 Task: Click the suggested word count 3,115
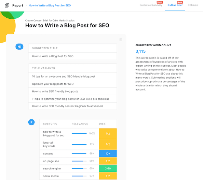(140, 51)
